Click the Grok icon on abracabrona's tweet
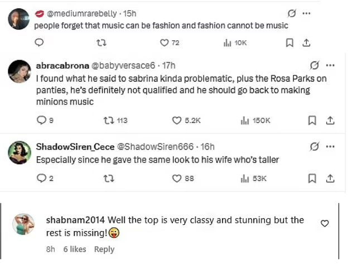 coord(315,65)
